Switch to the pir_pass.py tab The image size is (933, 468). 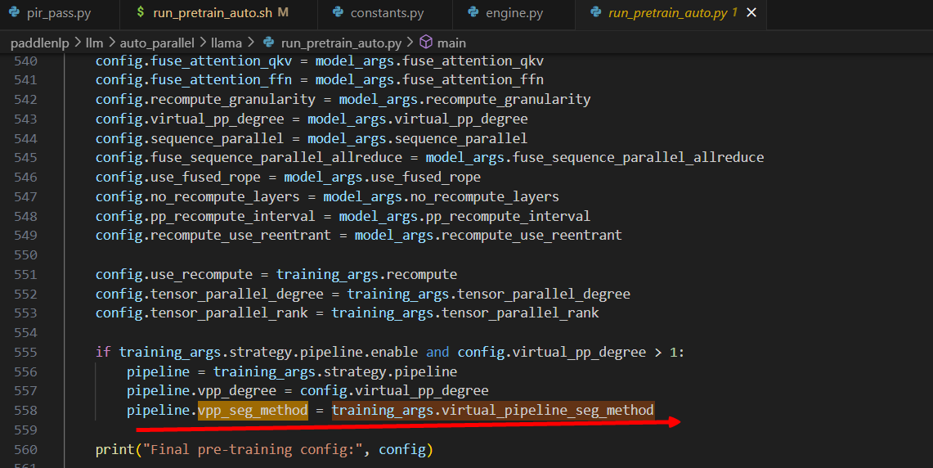[59, 13]
